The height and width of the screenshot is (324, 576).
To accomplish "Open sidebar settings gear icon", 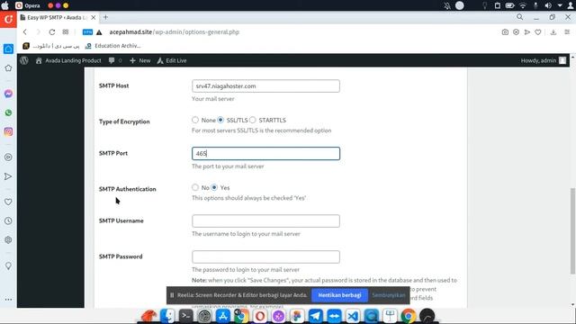I will click(x=8, y=240).
